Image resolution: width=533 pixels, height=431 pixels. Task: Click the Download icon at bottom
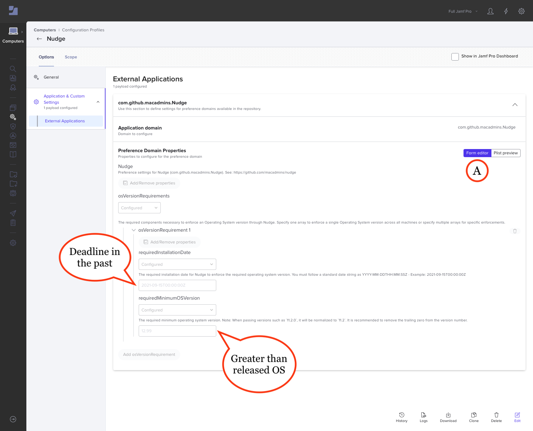pos(448,415)
